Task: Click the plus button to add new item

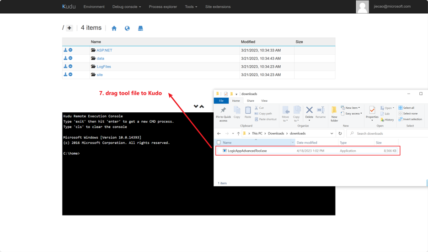Action: click(70, 28)
